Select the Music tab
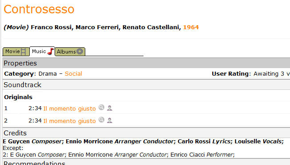Viewport: 290px width, 165px height. [42, 51]
